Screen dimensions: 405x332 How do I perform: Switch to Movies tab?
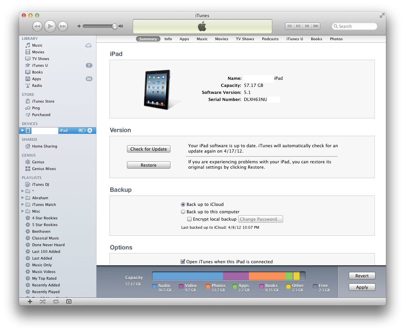221,39
